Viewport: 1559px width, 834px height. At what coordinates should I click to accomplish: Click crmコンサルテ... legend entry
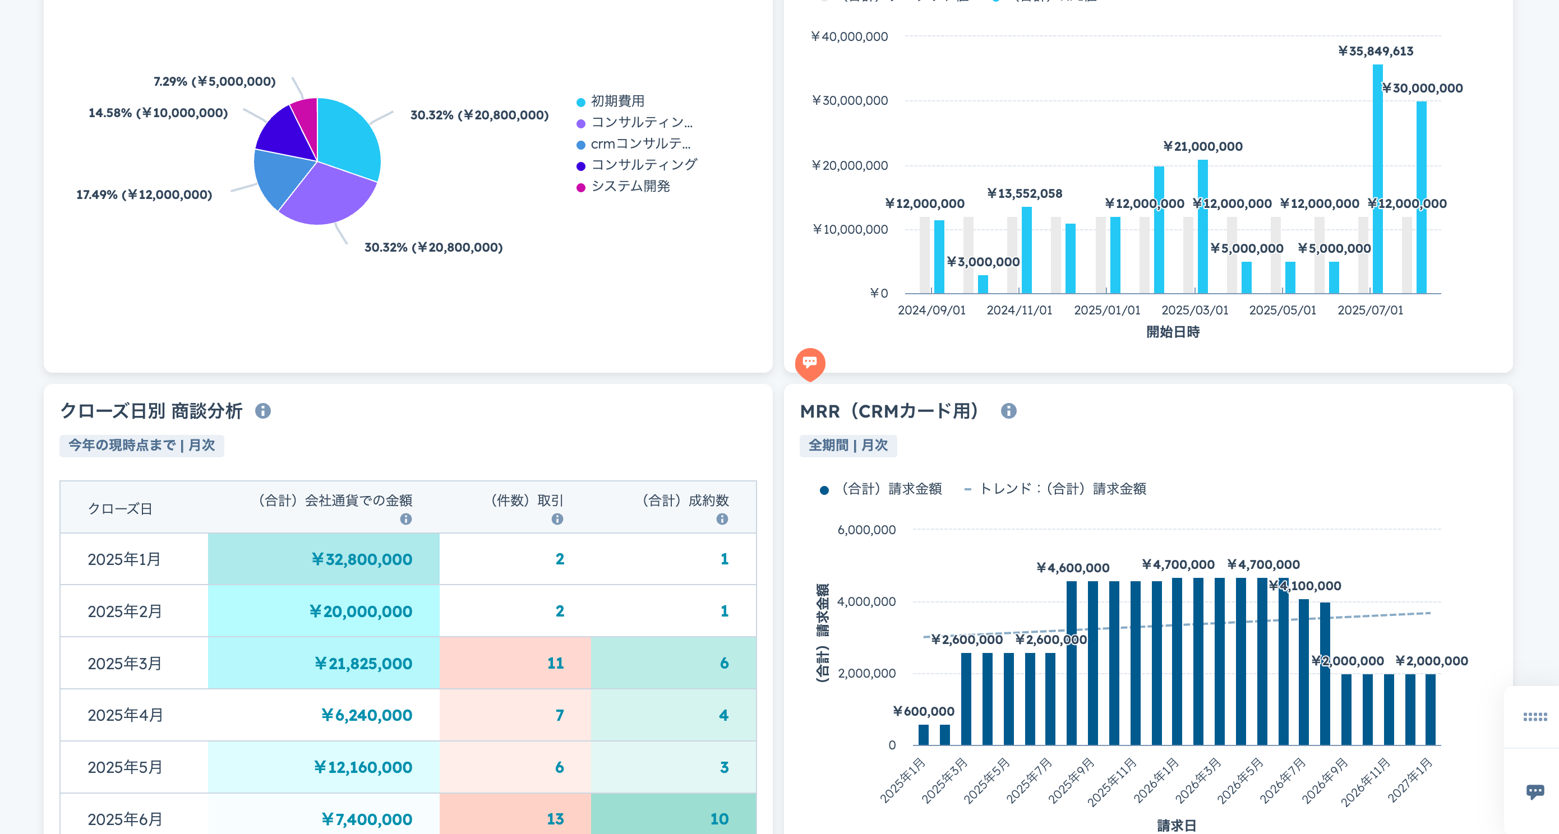click(640, 144)
